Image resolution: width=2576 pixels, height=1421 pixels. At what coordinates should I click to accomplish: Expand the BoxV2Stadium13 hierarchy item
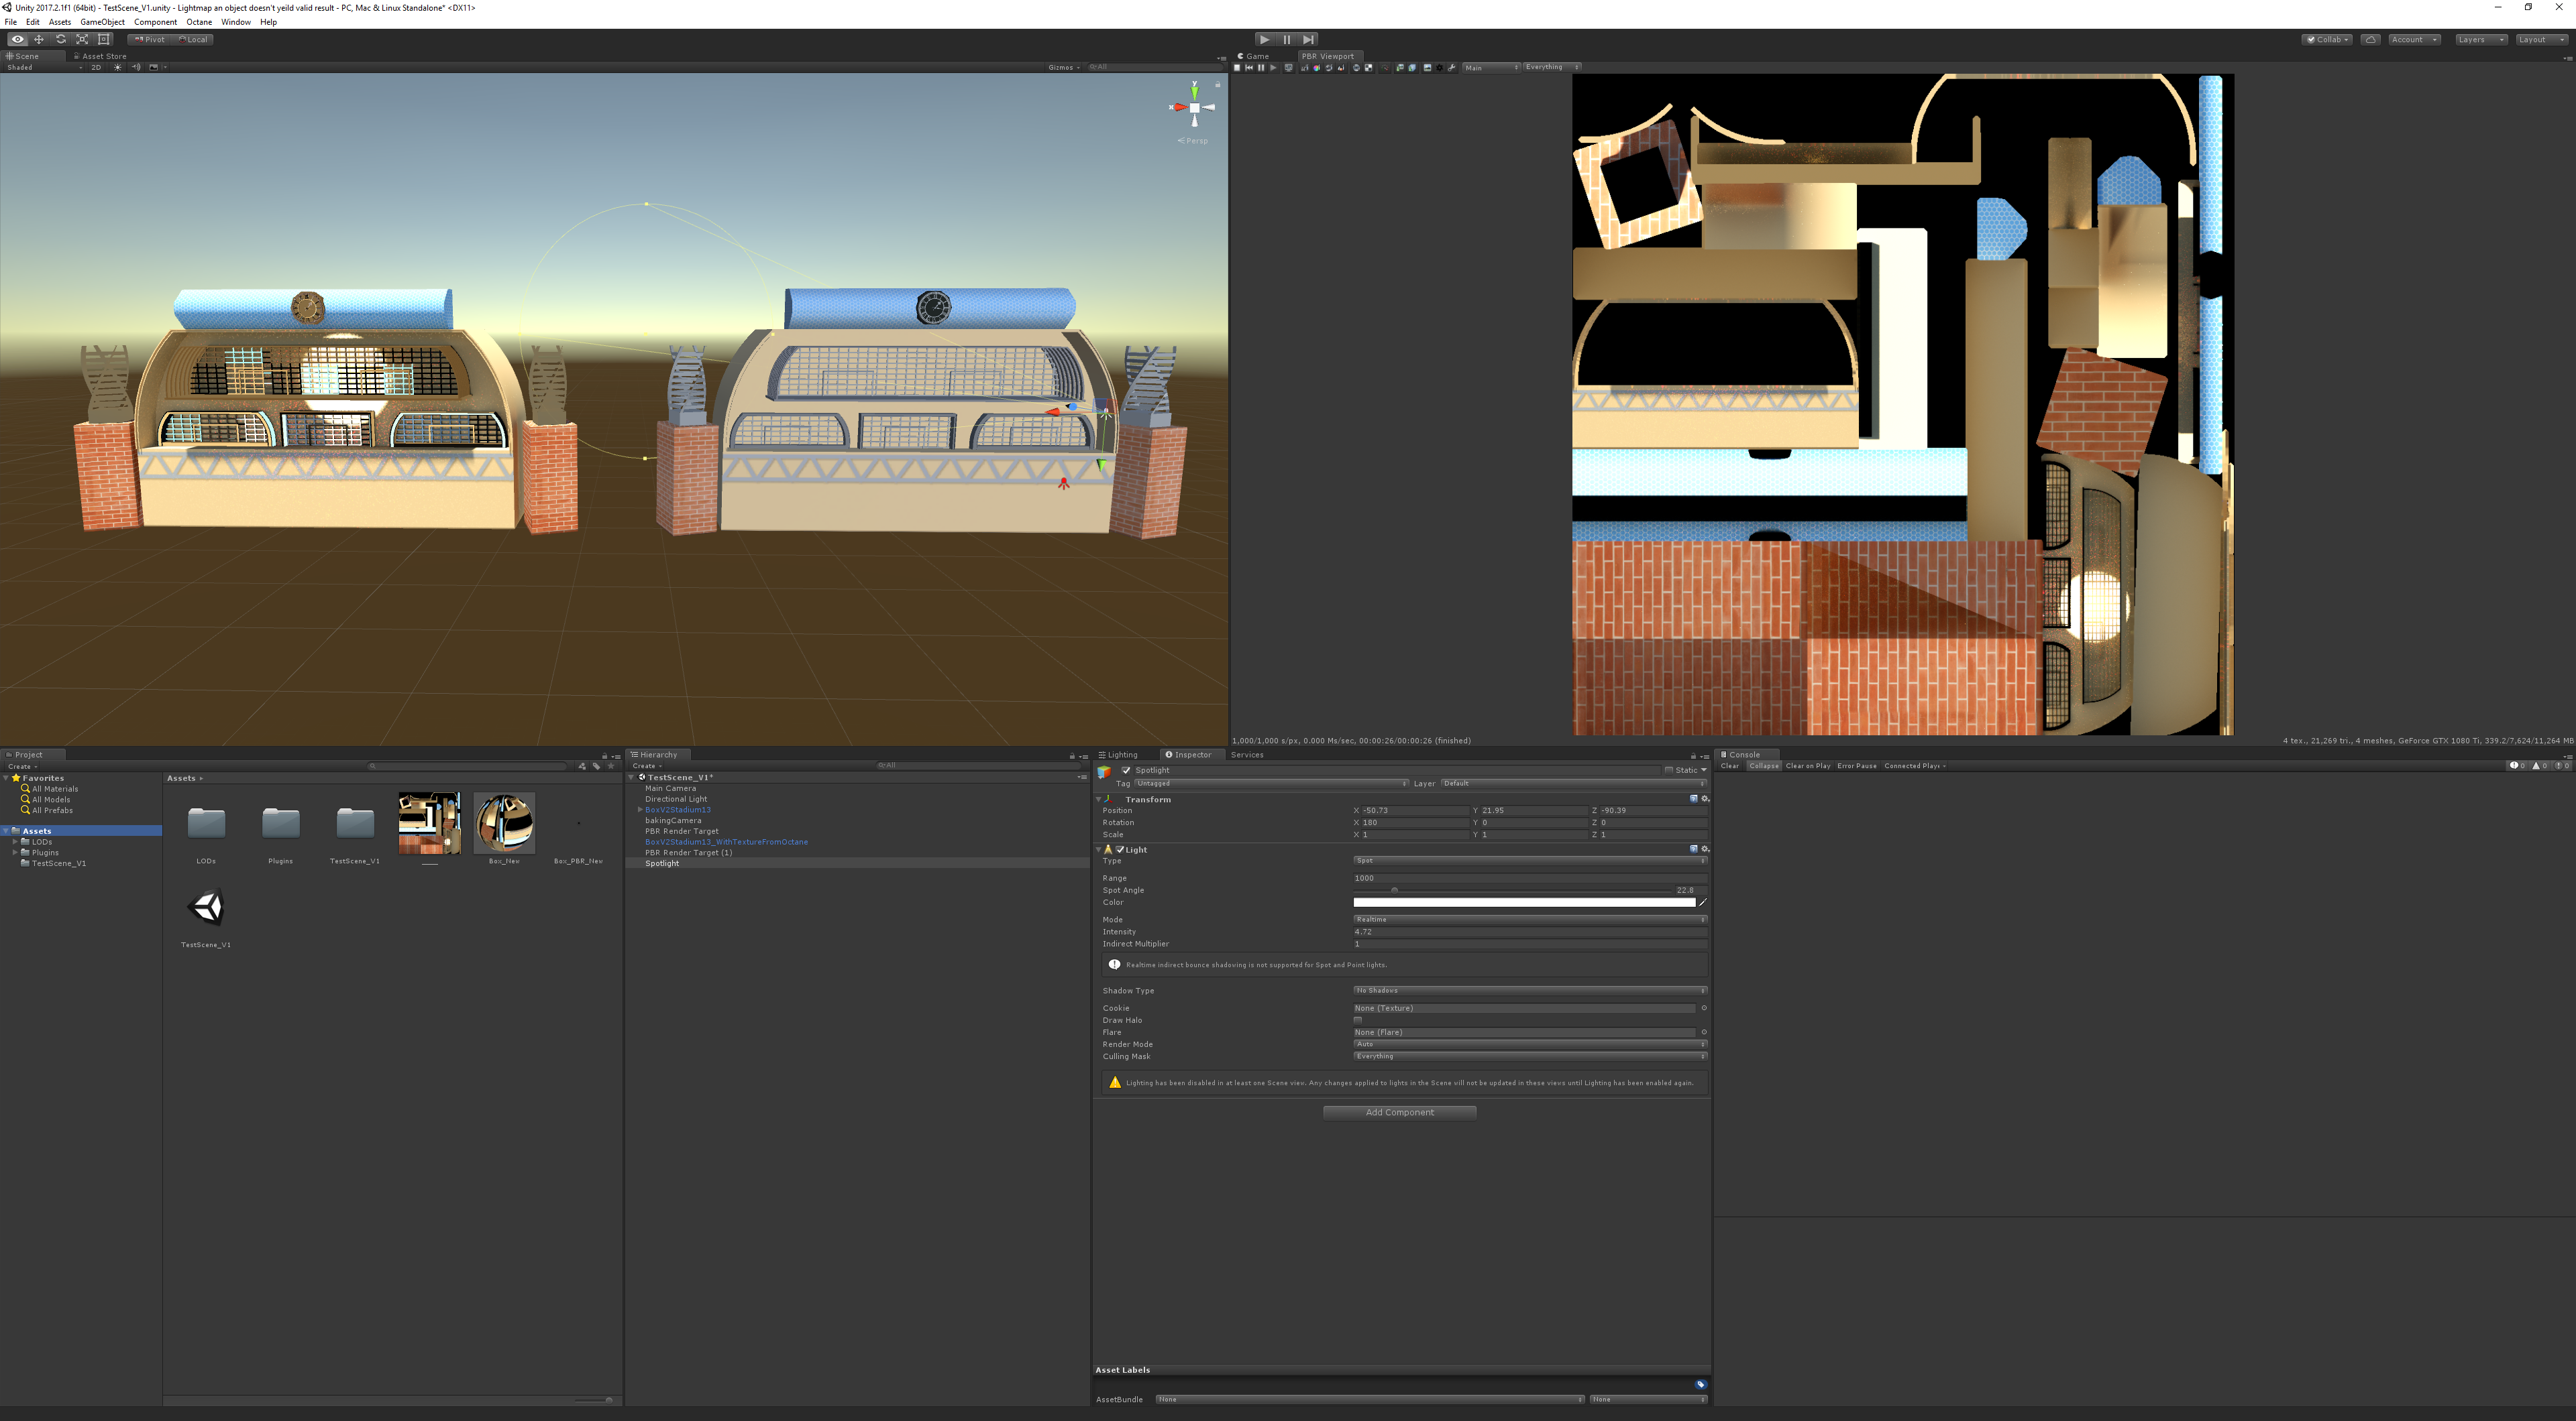(640, 810)
